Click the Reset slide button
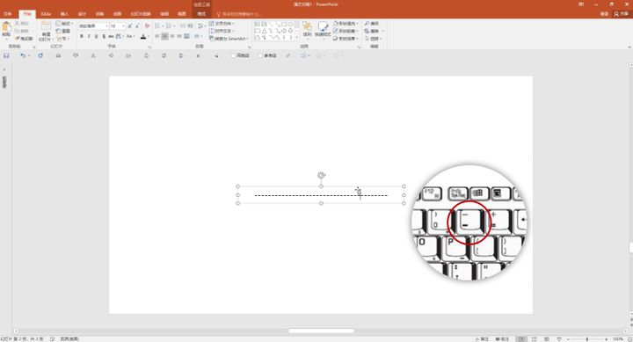 63,31
